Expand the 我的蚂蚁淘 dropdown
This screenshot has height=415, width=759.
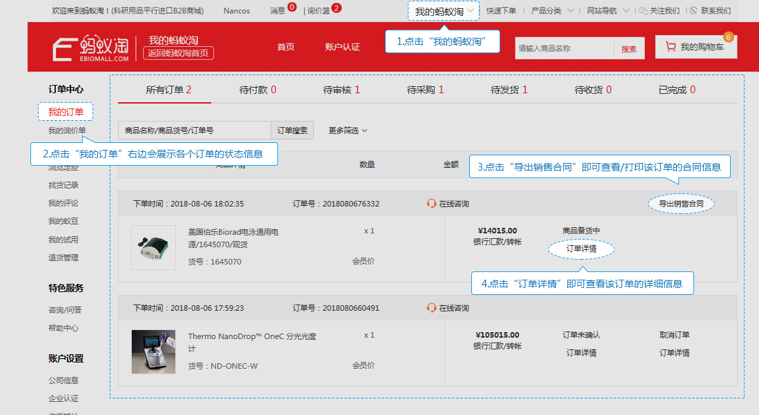(x=444, y=11)
